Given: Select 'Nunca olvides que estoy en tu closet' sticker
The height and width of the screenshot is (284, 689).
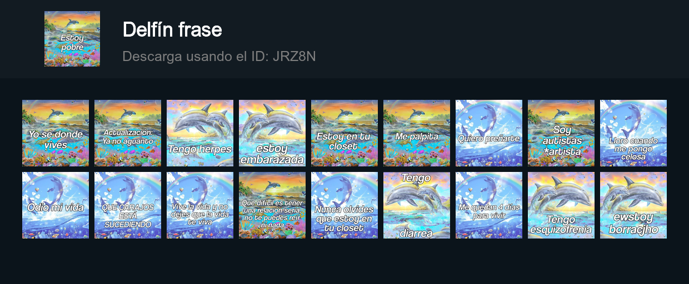Looking at the screenshot, I should [344, 205].
